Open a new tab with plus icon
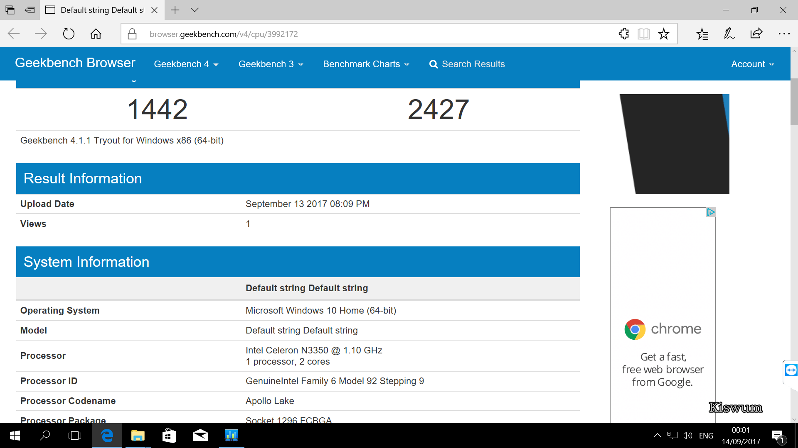The width and height of the screenshot is (798, 448). [x=175, y=10]
